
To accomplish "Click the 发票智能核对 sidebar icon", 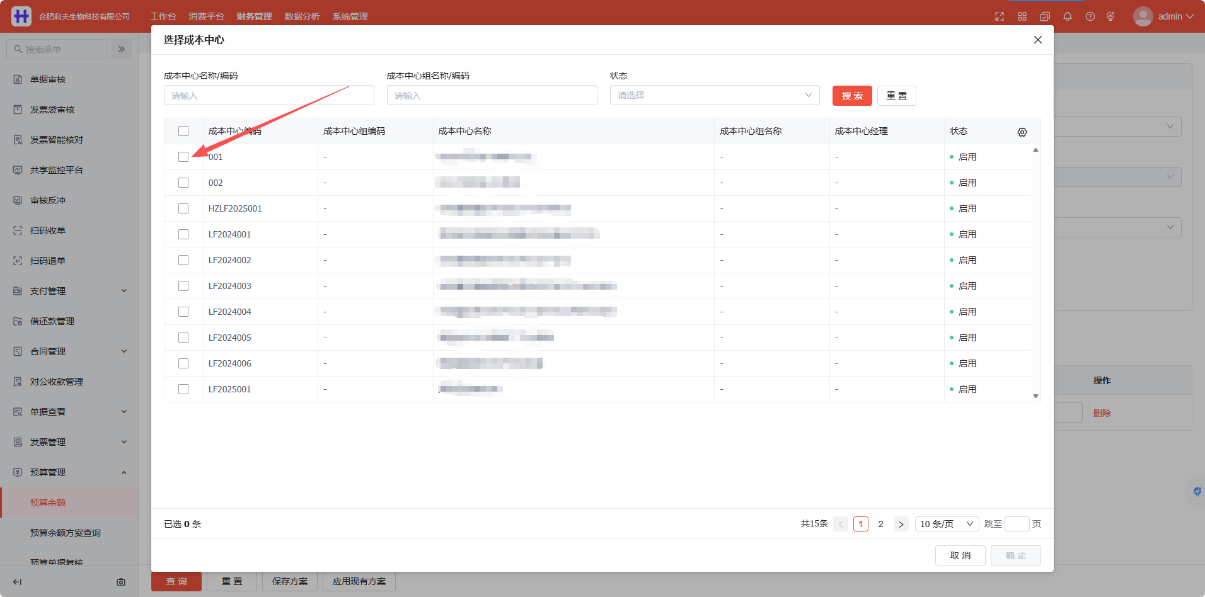I will tap(18, 140).
